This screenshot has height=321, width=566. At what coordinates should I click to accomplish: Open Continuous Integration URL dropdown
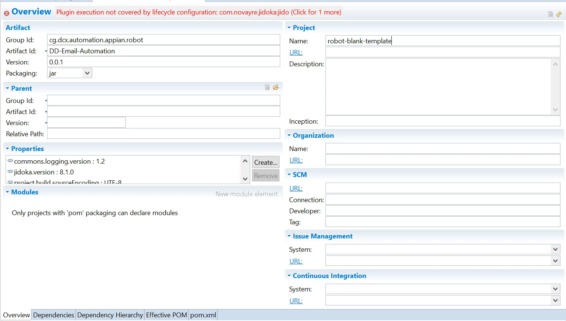555,300
